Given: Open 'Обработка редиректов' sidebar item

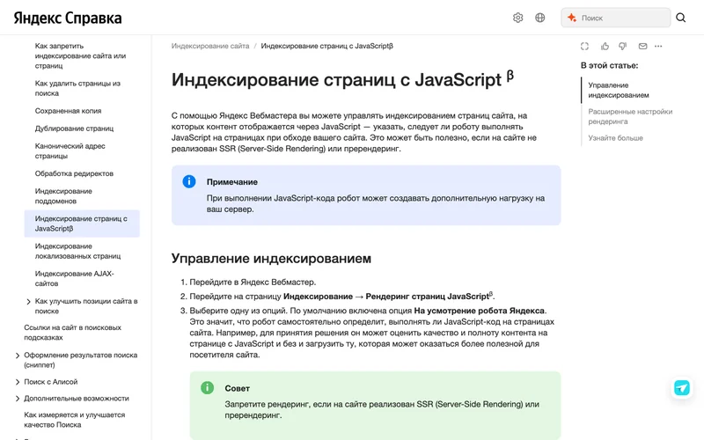Looking at the screenshot, I should click(74, 173).
